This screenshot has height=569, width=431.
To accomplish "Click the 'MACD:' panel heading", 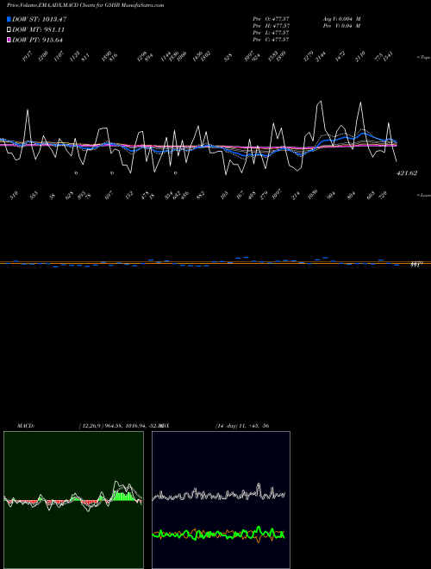I will point(25,426).
